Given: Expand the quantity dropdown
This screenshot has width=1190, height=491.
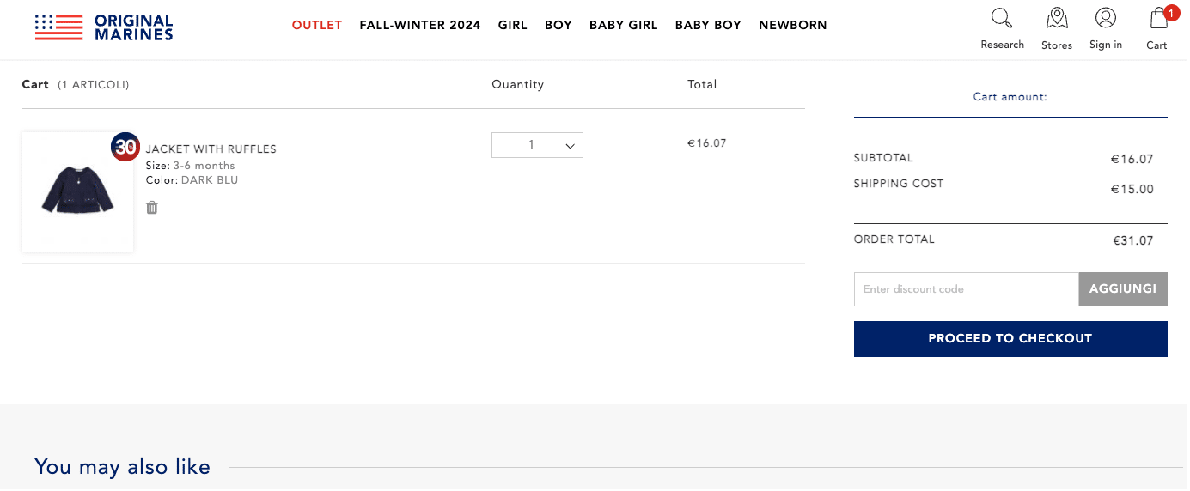Looking at the screenshot, I should click(537, 145).
